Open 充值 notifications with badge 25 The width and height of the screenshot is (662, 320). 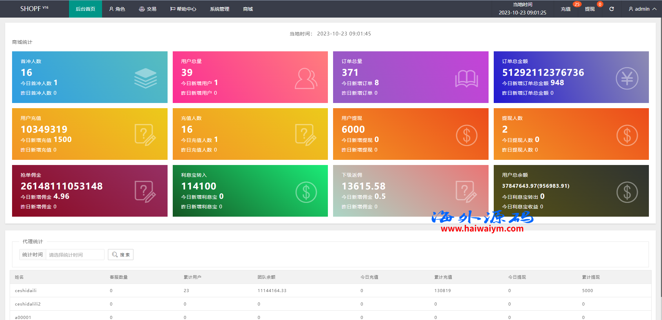pyautogui.click(x=565, y=9)
